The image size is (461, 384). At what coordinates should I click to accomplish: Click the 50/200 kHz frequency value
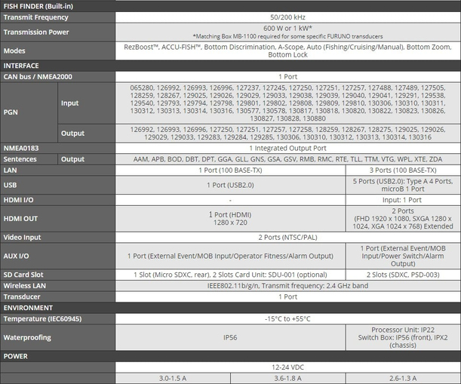point(287,17)
